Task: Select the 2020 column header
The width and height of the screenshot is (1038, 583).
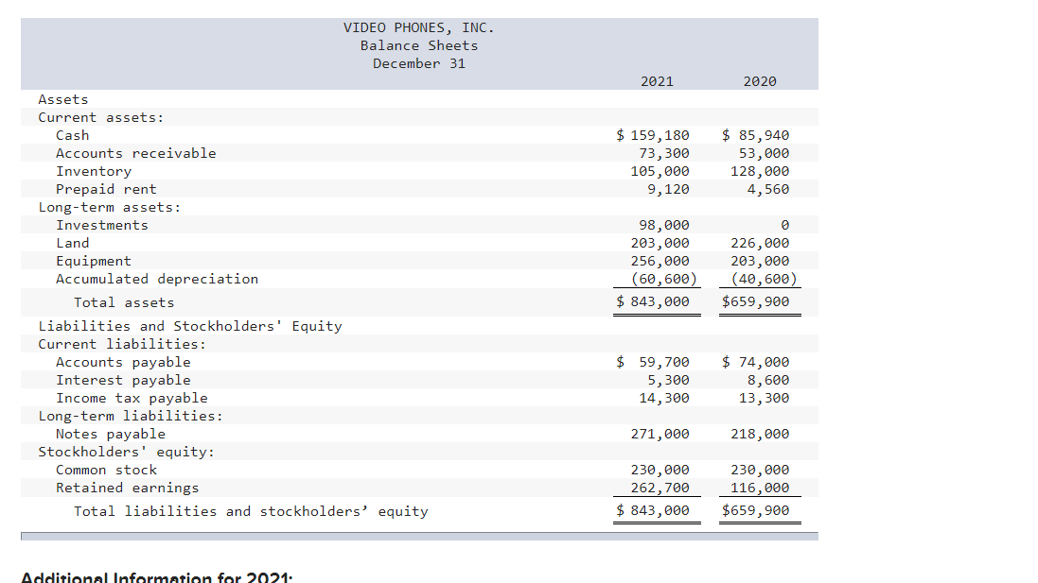Action: (x=760, y=81)
